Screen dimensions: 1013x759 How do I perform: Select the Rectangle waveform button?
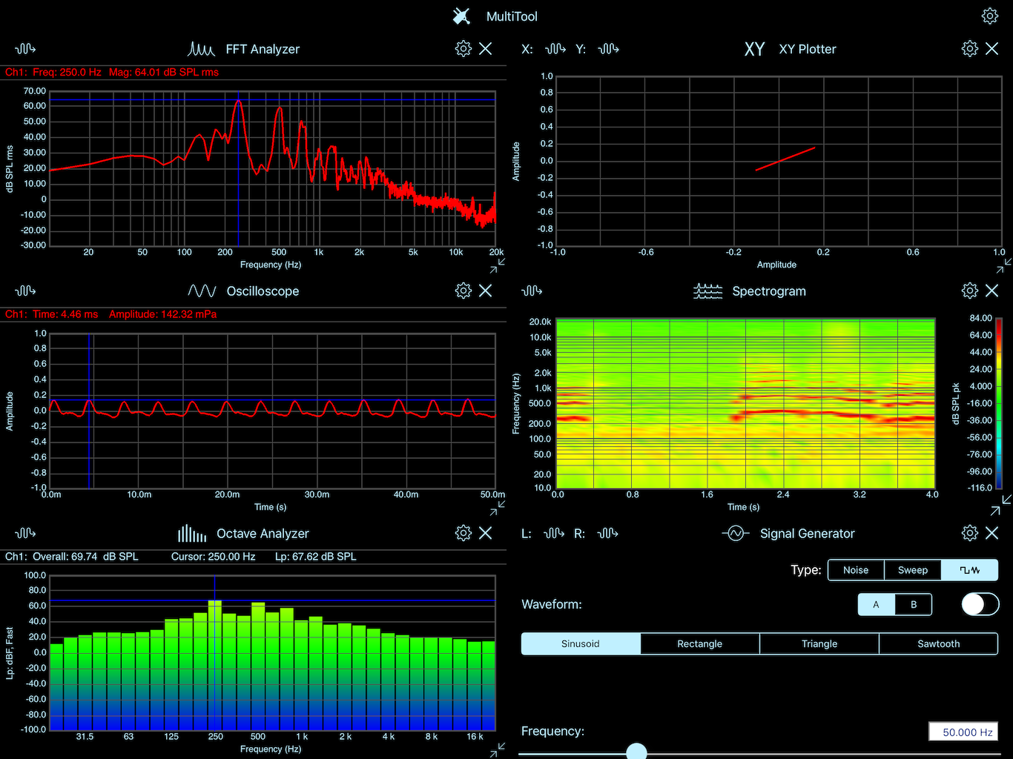tap(699, 643)
